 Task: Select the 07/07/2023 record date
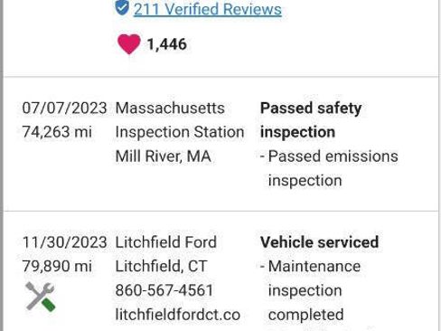click(64, 108)
